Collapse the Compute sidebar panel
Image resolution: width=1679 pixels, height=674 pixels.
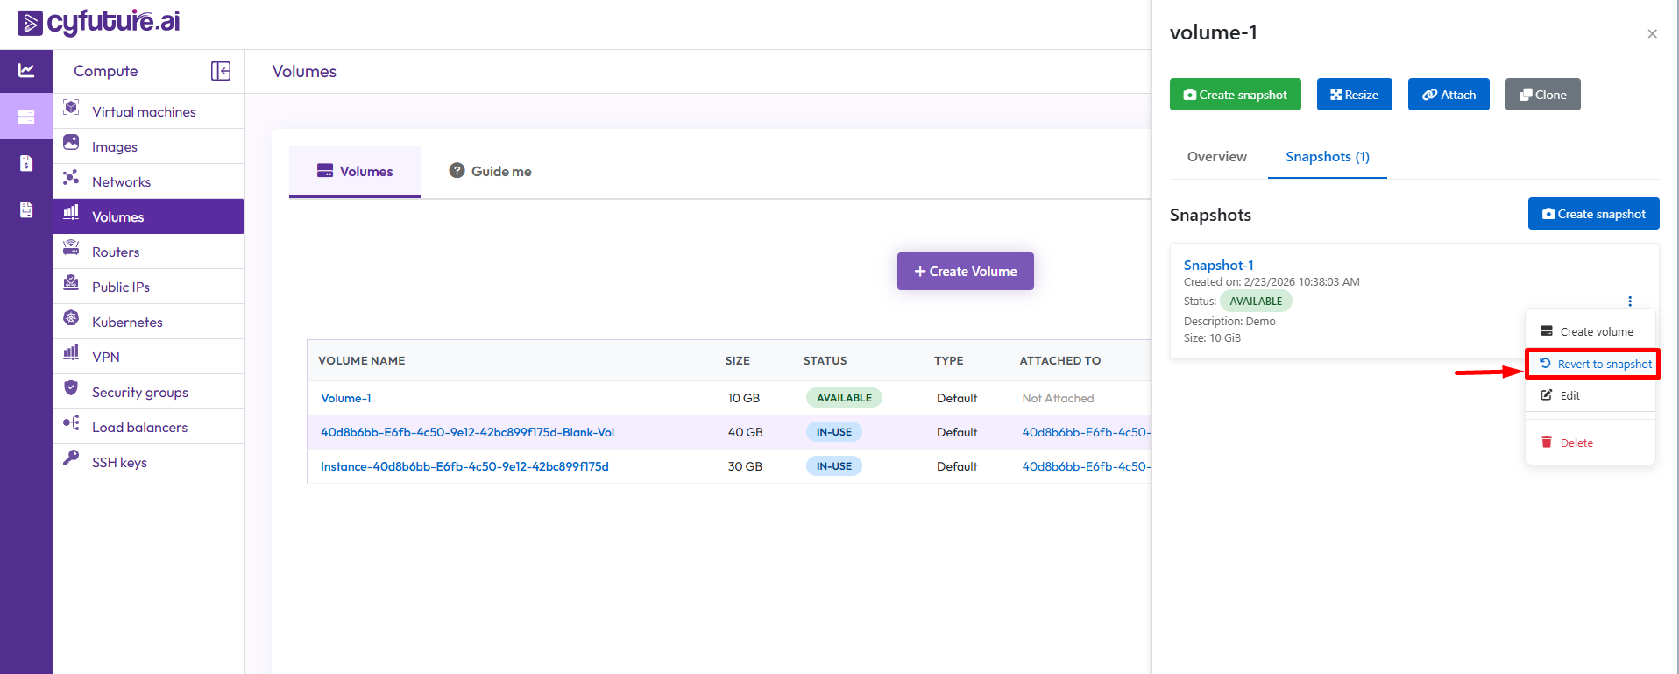(221, 71)
